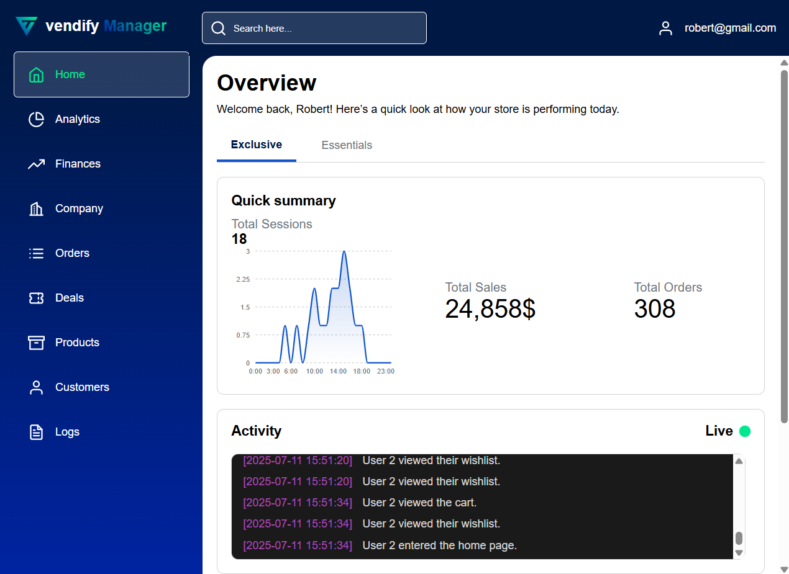
Task: Open the Products menu label
Action: pyautogui.click(x=77, y=343)
